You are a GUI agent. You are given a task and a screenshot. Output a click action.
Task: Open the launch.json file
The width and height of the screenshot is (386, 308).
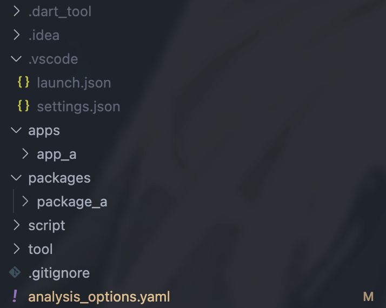click(x=74, y=83)
